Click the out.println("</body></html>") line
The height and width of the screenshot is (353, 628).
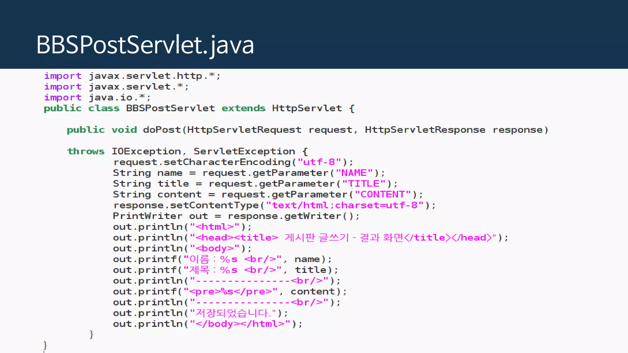[208, 324]
